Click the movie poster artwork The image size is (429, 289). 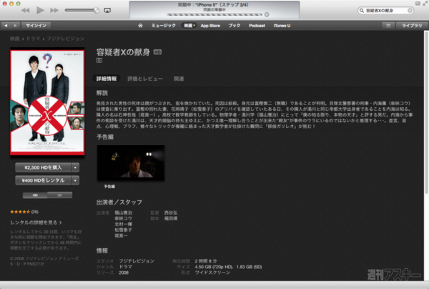tap(47, 102)
